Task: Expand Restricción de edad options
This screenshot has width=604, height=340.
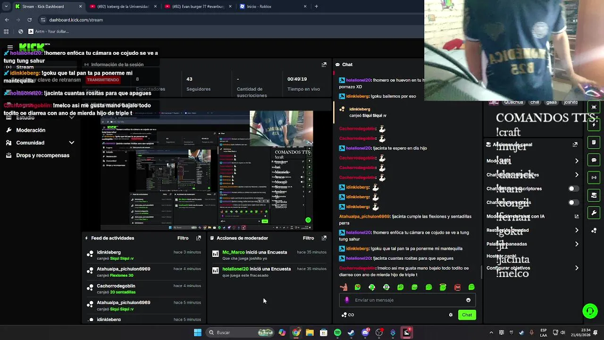Action: 577,230
